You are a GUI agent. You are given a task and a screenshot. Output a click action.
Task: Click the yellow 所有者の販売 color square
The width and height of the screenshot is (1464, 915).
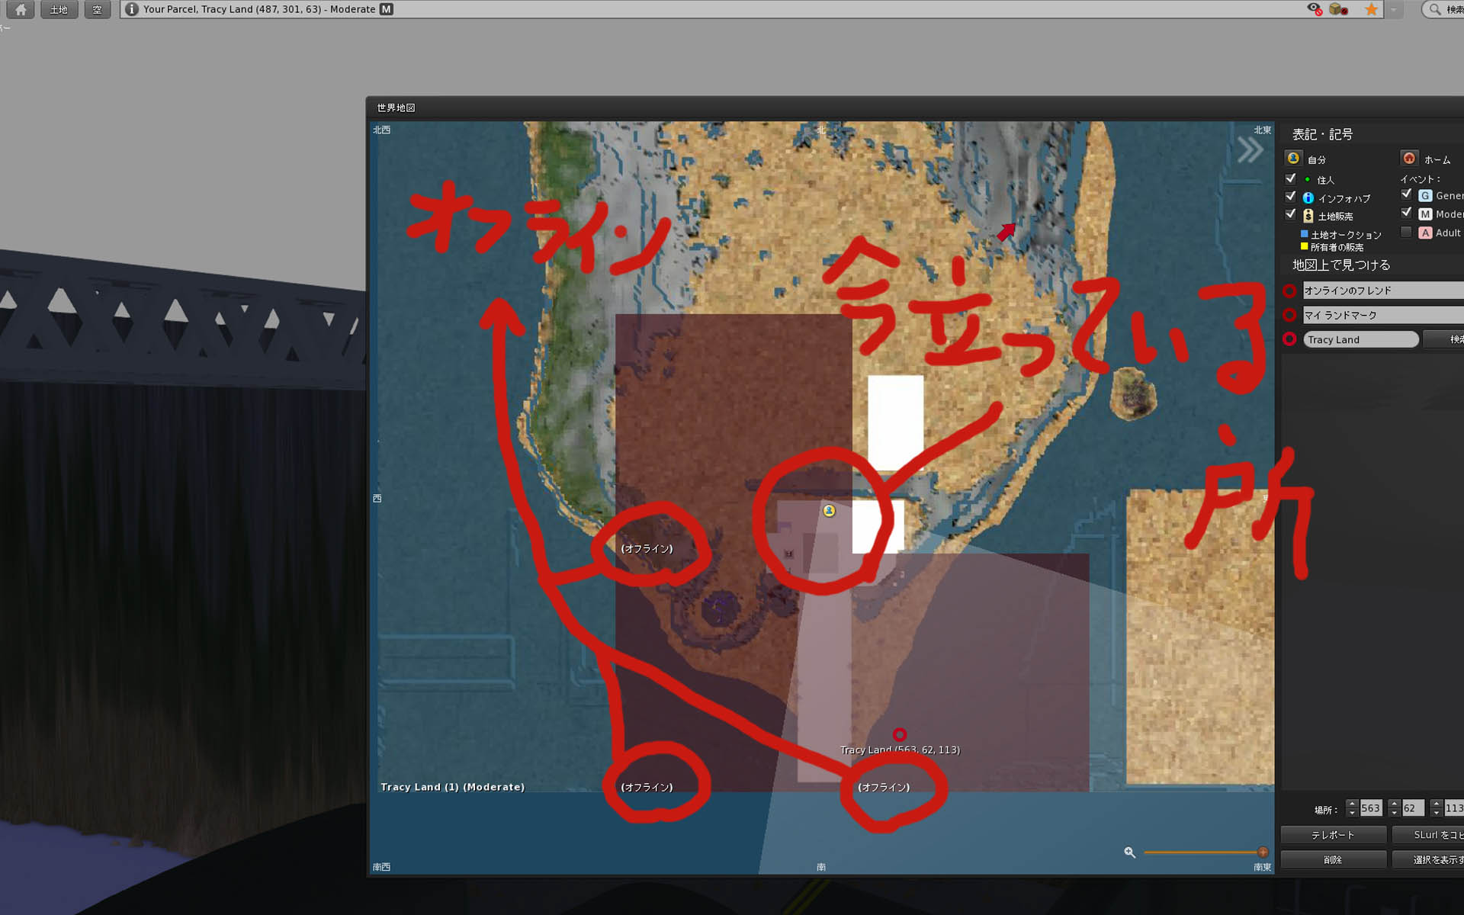(1305, 246)
